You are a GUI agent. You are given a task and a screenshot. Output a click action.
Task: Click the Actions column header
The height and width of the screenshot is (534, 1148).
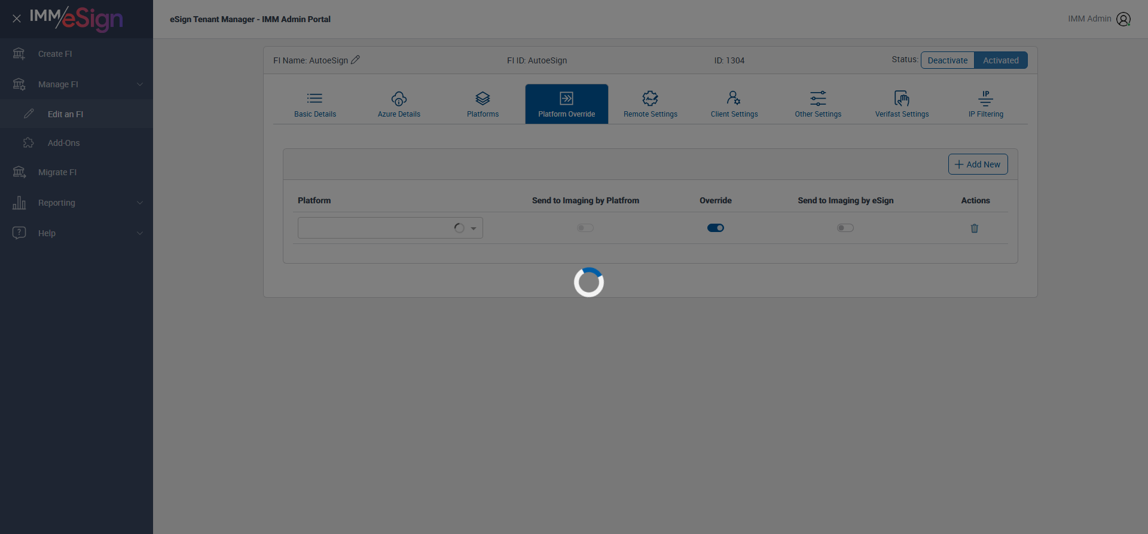tap(975, 200)
